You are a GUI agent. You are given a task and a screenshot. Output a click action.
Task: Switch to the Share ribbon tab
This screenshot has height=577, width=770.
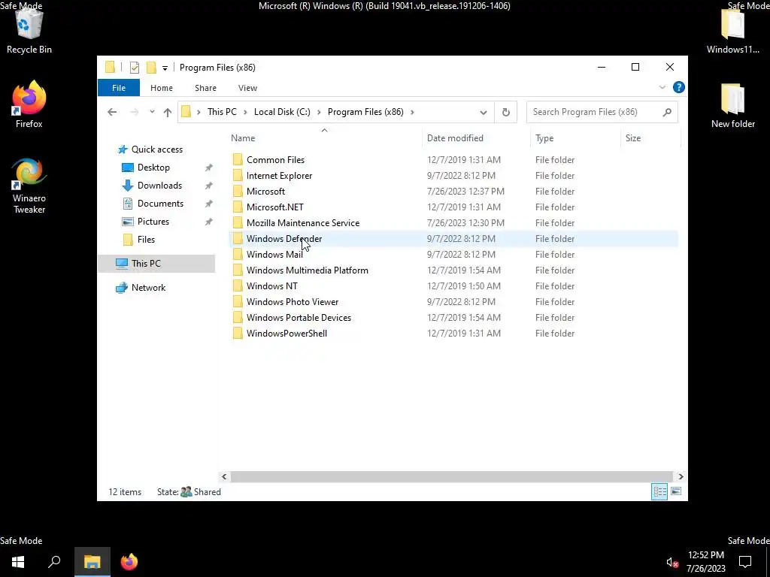(x=205, y=88)
